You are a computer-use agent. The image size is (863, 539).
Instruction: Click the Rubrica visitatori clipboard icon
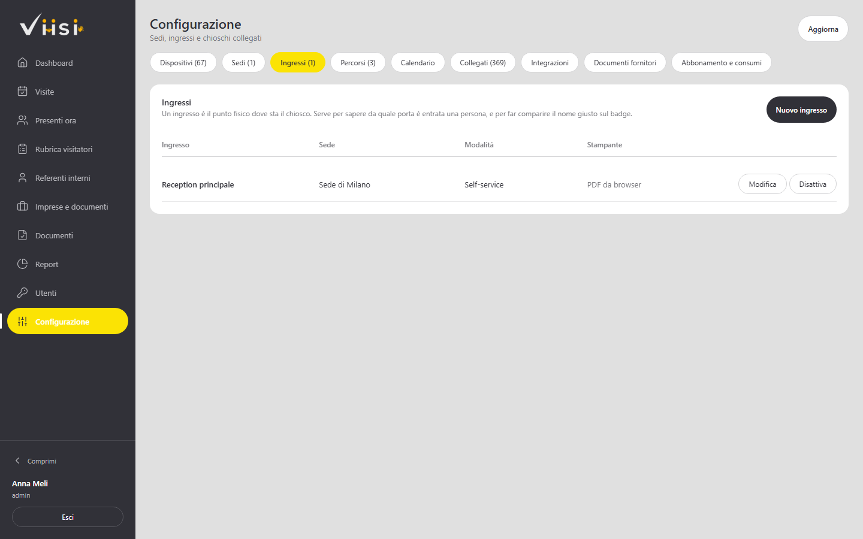[22, 149]
